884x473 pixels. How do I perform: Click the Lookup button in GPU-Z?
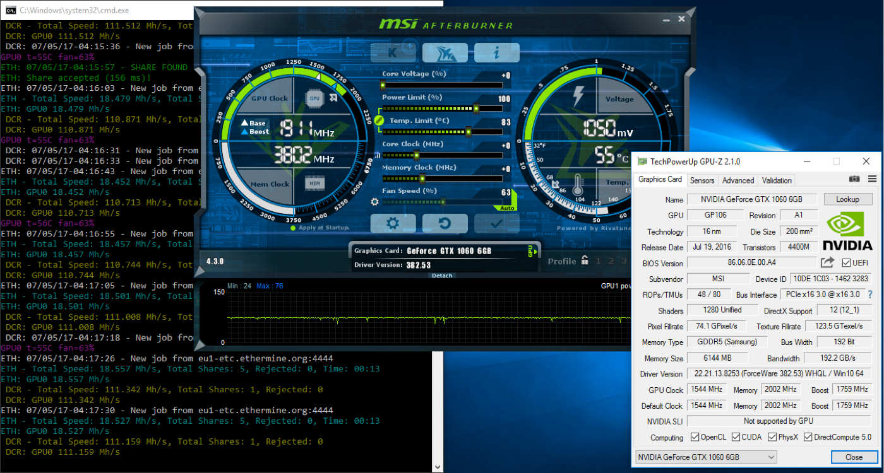848,199
